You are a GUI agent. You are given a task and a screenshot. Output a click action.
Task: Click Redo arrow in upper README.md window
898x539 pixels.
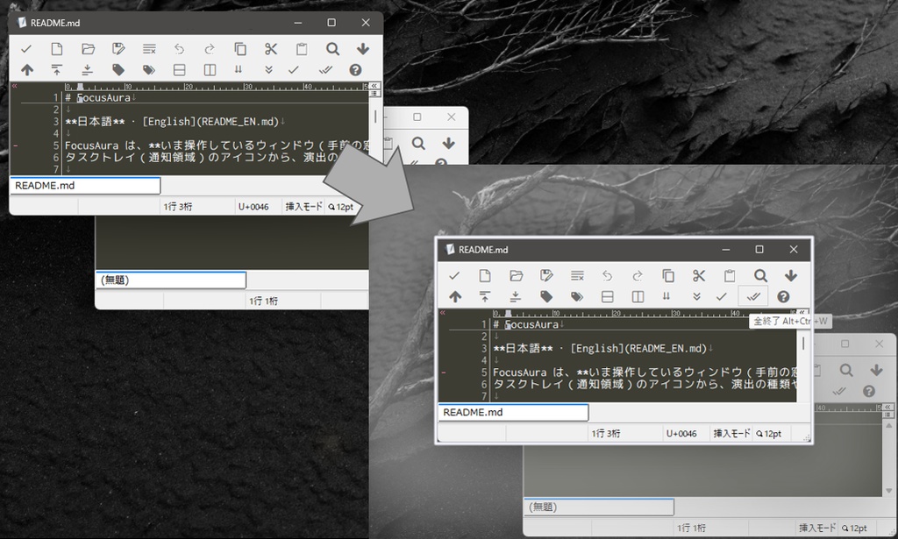(x=210, y=48)
